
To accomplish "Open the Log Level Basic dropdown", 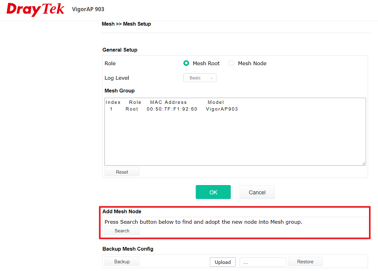I will pyautogui.click(x=200, y=78).
